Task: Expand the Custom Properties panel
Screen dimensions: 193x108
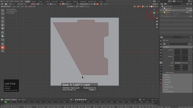Action: pyautogui.click(x=177, y=92)
